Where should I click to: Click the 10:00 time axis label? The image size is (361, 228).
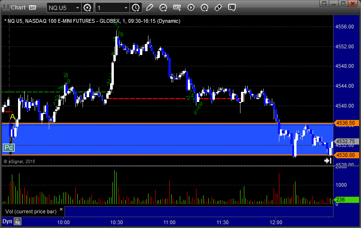63,222
